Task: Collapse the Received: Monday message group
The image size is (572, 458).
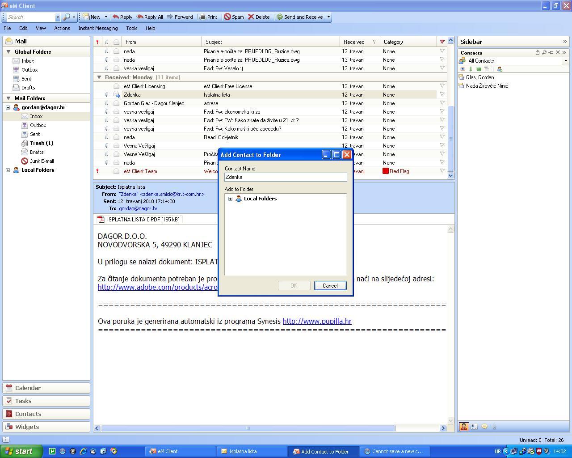Action: [x=99, y=77]
